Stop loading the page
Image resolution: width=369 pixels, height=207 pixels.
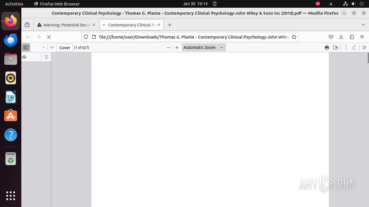49,37
